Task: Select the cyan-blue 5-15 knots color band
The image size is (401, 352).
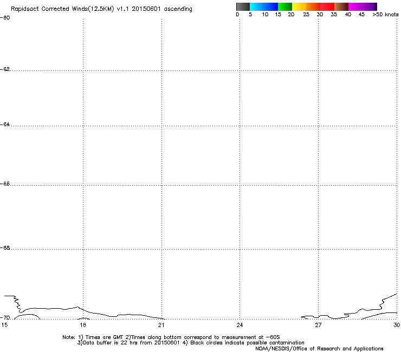Action: (x=264, y=6)
